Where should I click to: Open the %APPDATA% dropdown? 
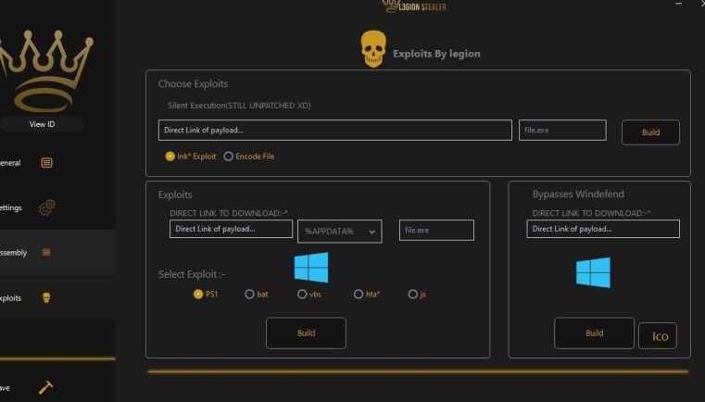click(339, 231)
